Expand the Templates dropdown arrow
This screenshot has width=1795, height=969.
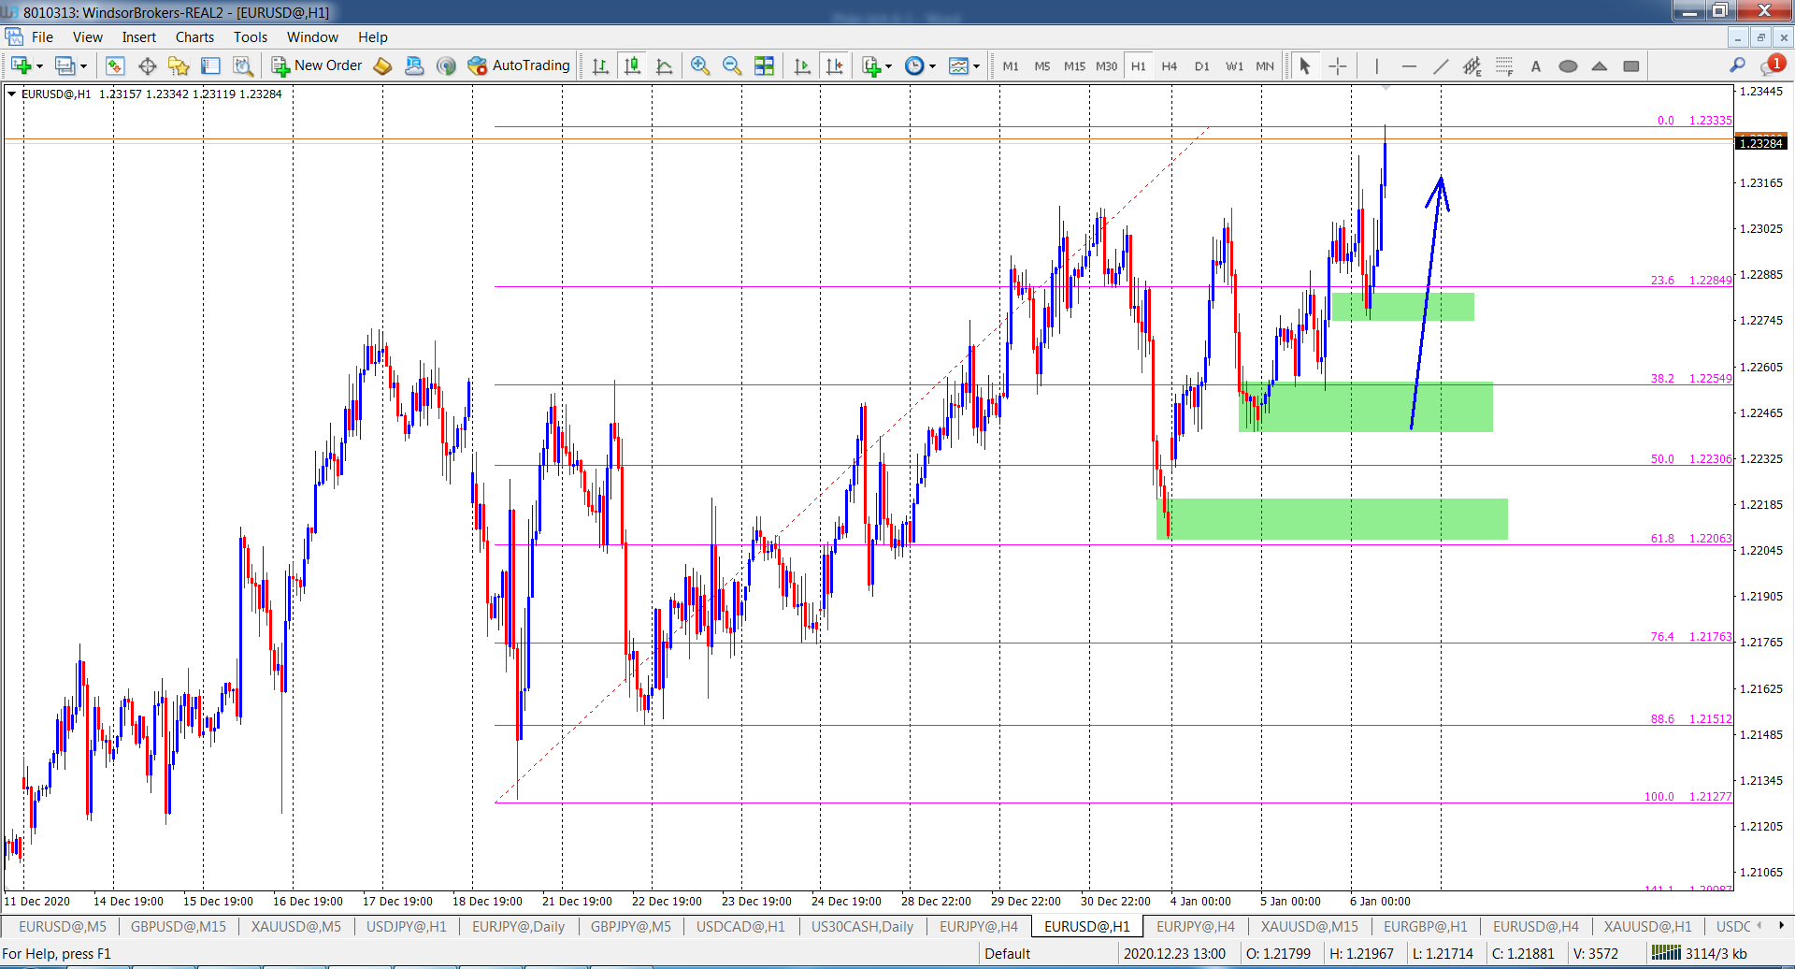tap(976, 66)
